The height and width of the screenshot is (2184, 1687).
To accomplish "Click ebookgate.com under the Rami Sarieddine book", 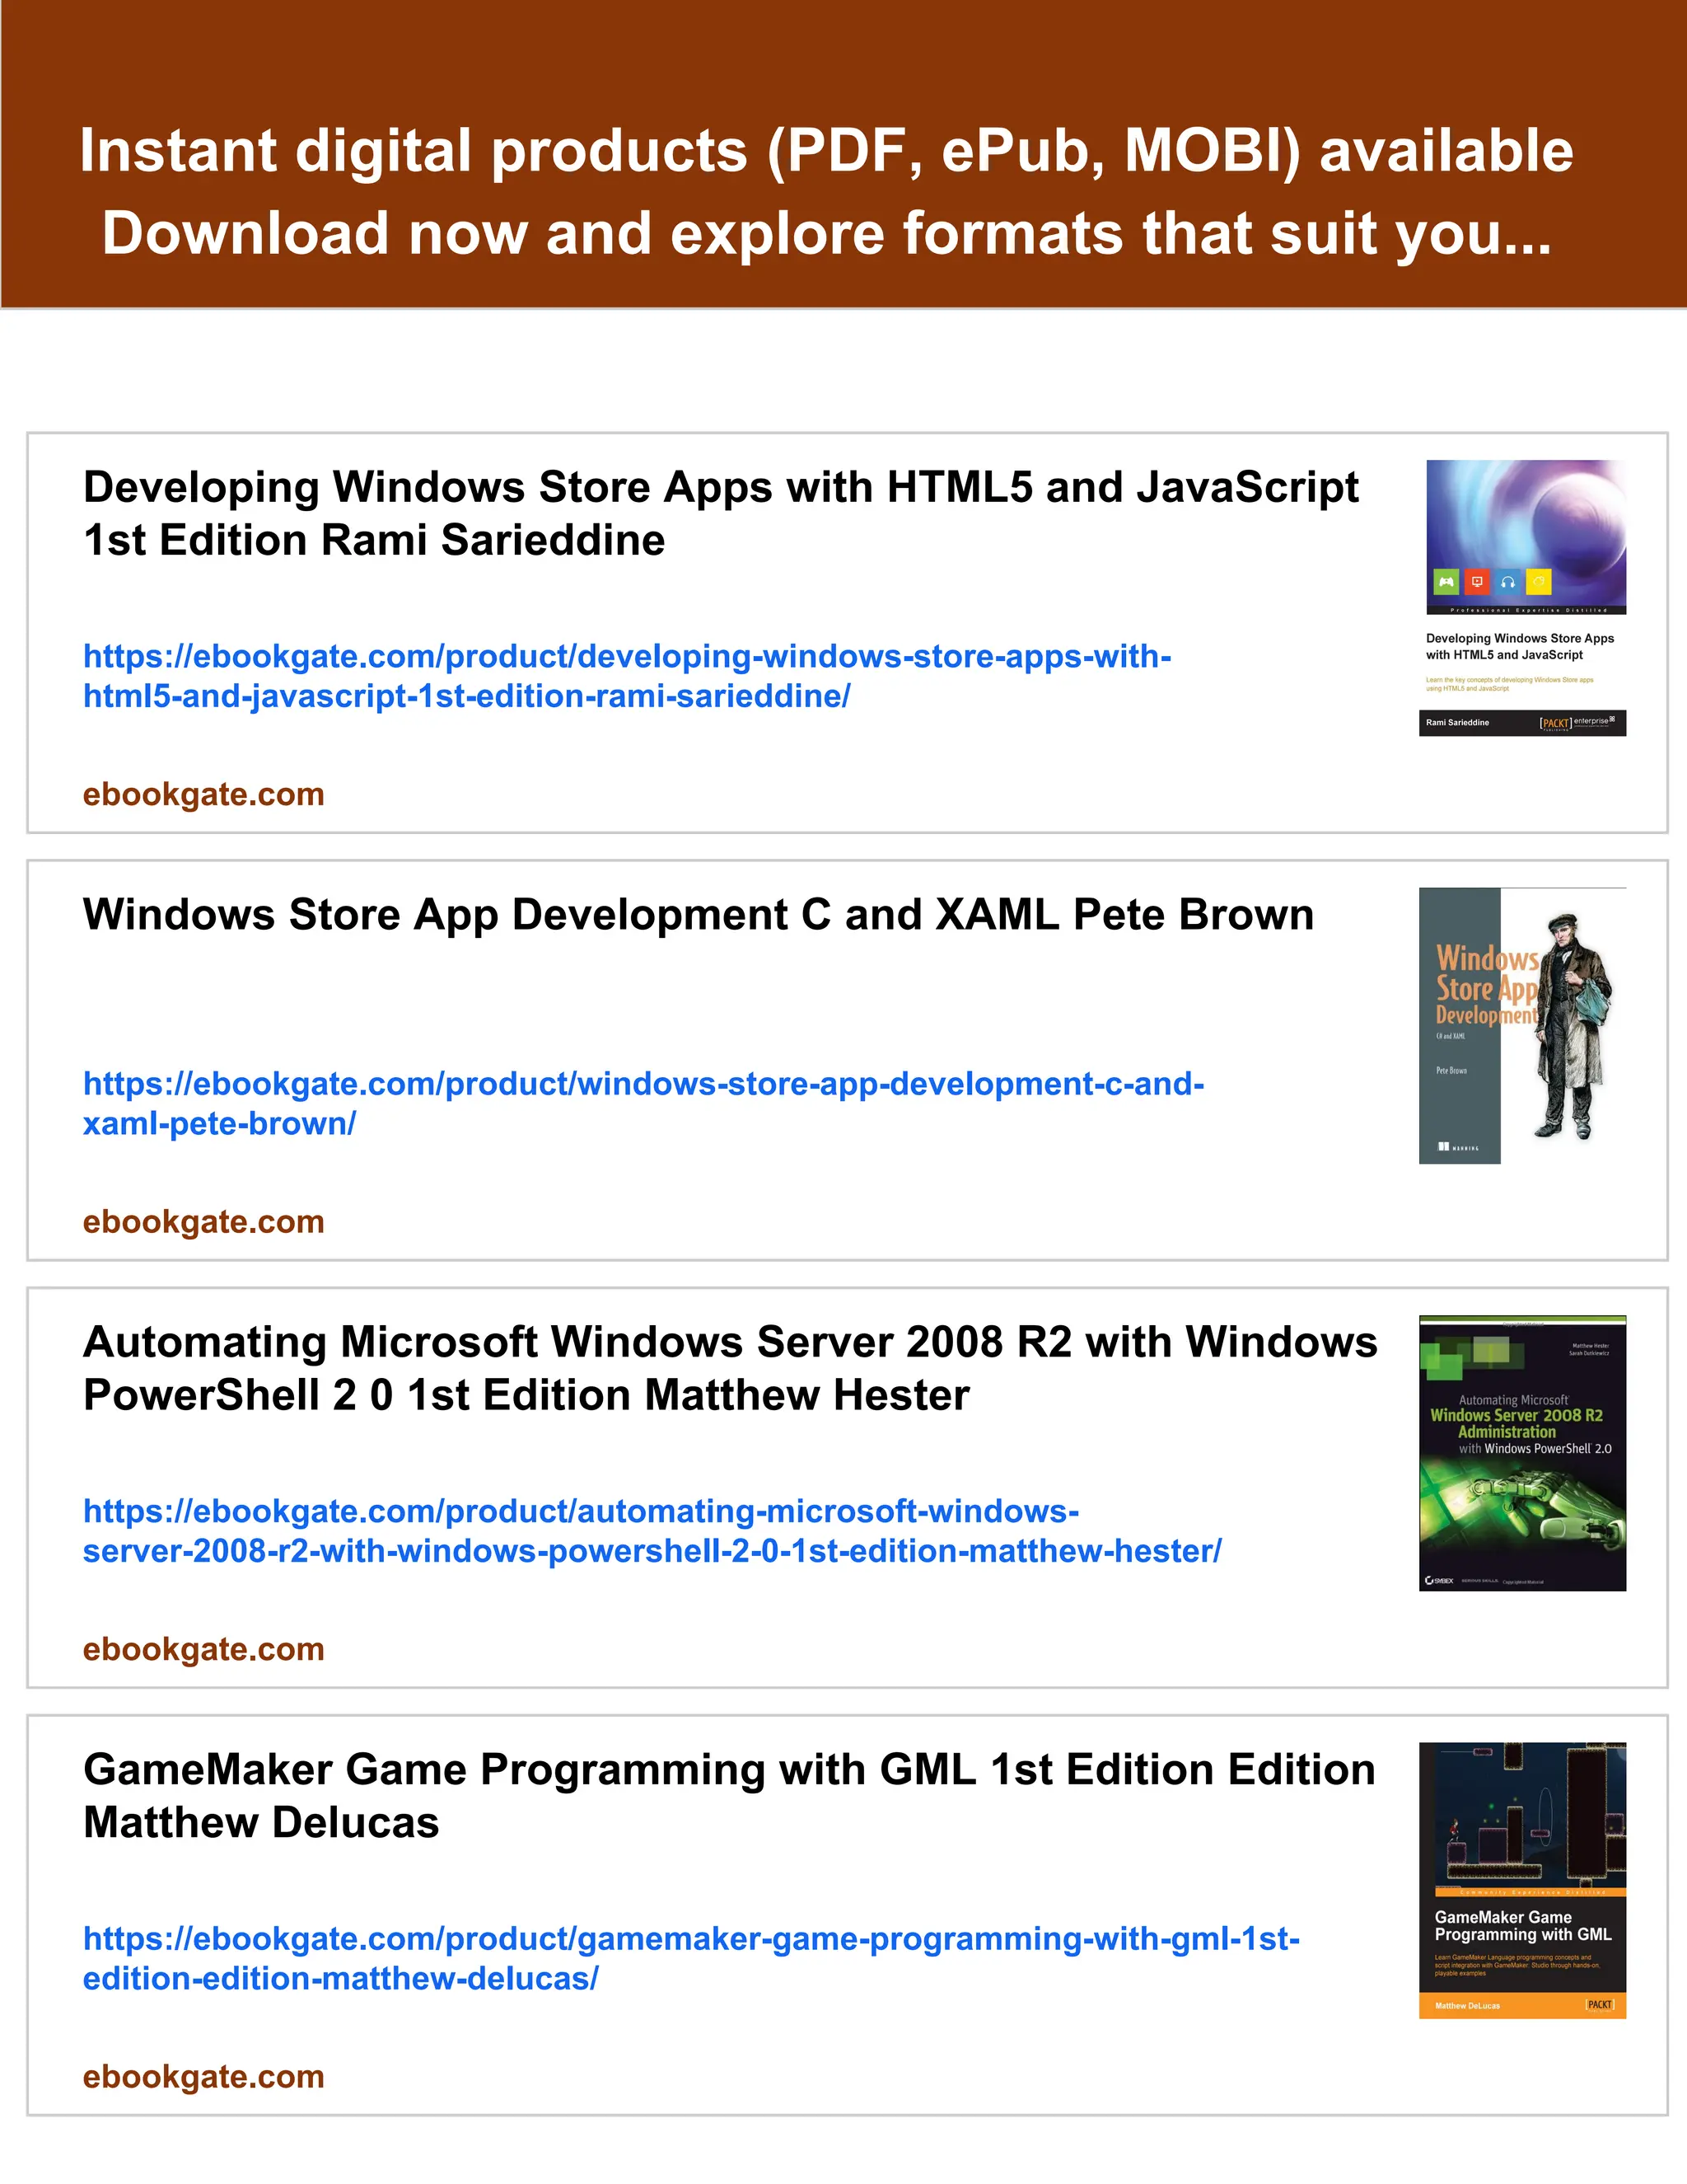I will pos(204,794).
